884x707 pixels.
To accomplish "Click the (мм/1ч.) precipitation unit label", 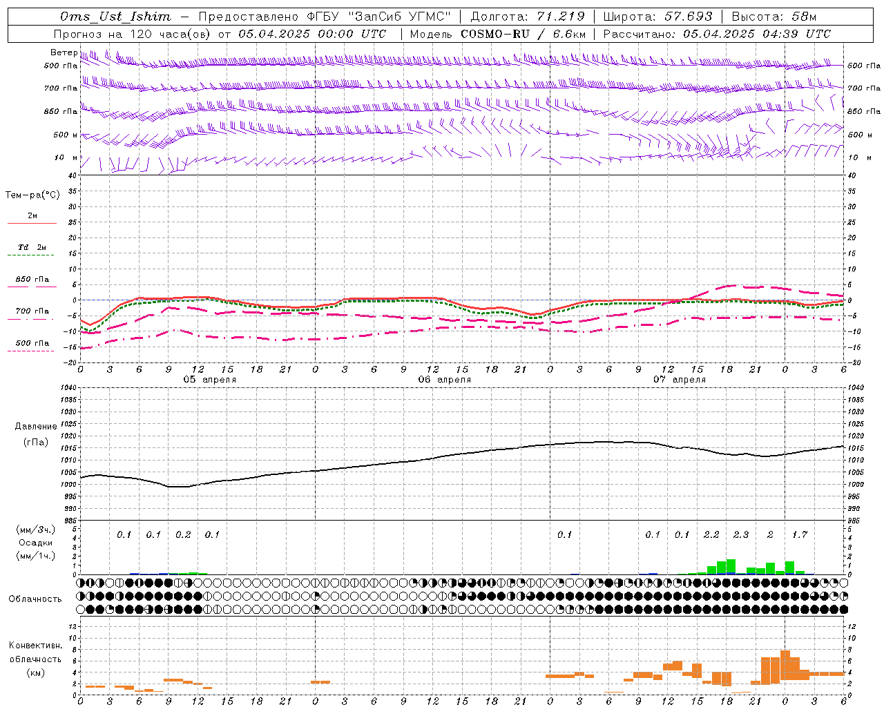I will tap(36, 556).
